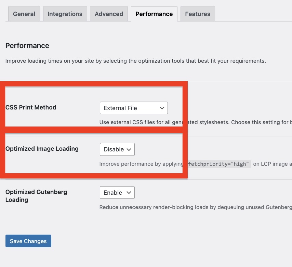Open the Optimized Gutenberg Loading dropdown
292x267 pixels.
pos(117,193)
